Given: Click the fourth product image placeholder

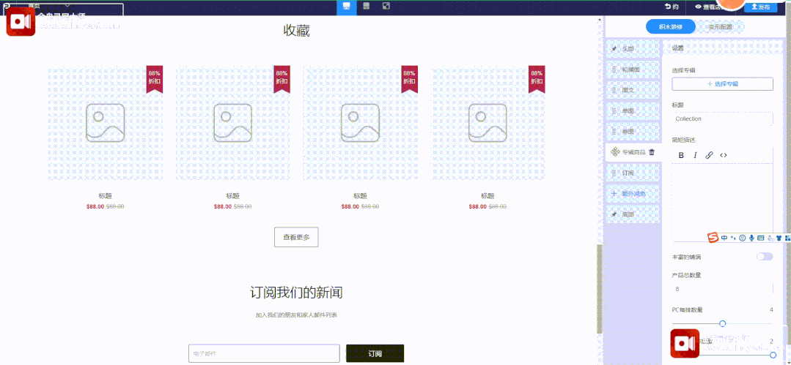Looking at the screenshot, I should tap(488, 122).
